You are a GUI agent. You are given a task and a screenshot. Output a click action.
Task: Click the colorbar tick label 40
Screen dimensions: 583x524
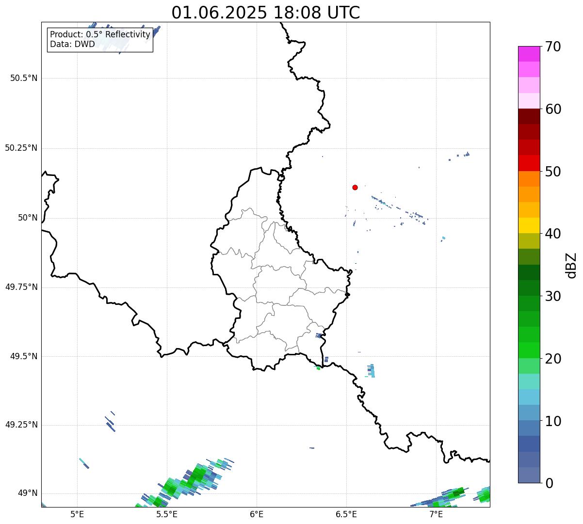tap(553, 234)
